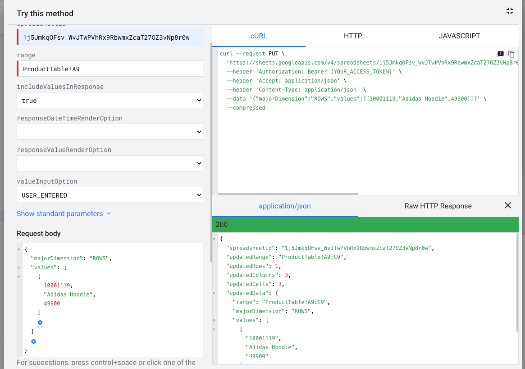Screen dimensions: 525x369
Task: Click "Adidas Hoodie" in the response values
Action: (x=271, y=347)
